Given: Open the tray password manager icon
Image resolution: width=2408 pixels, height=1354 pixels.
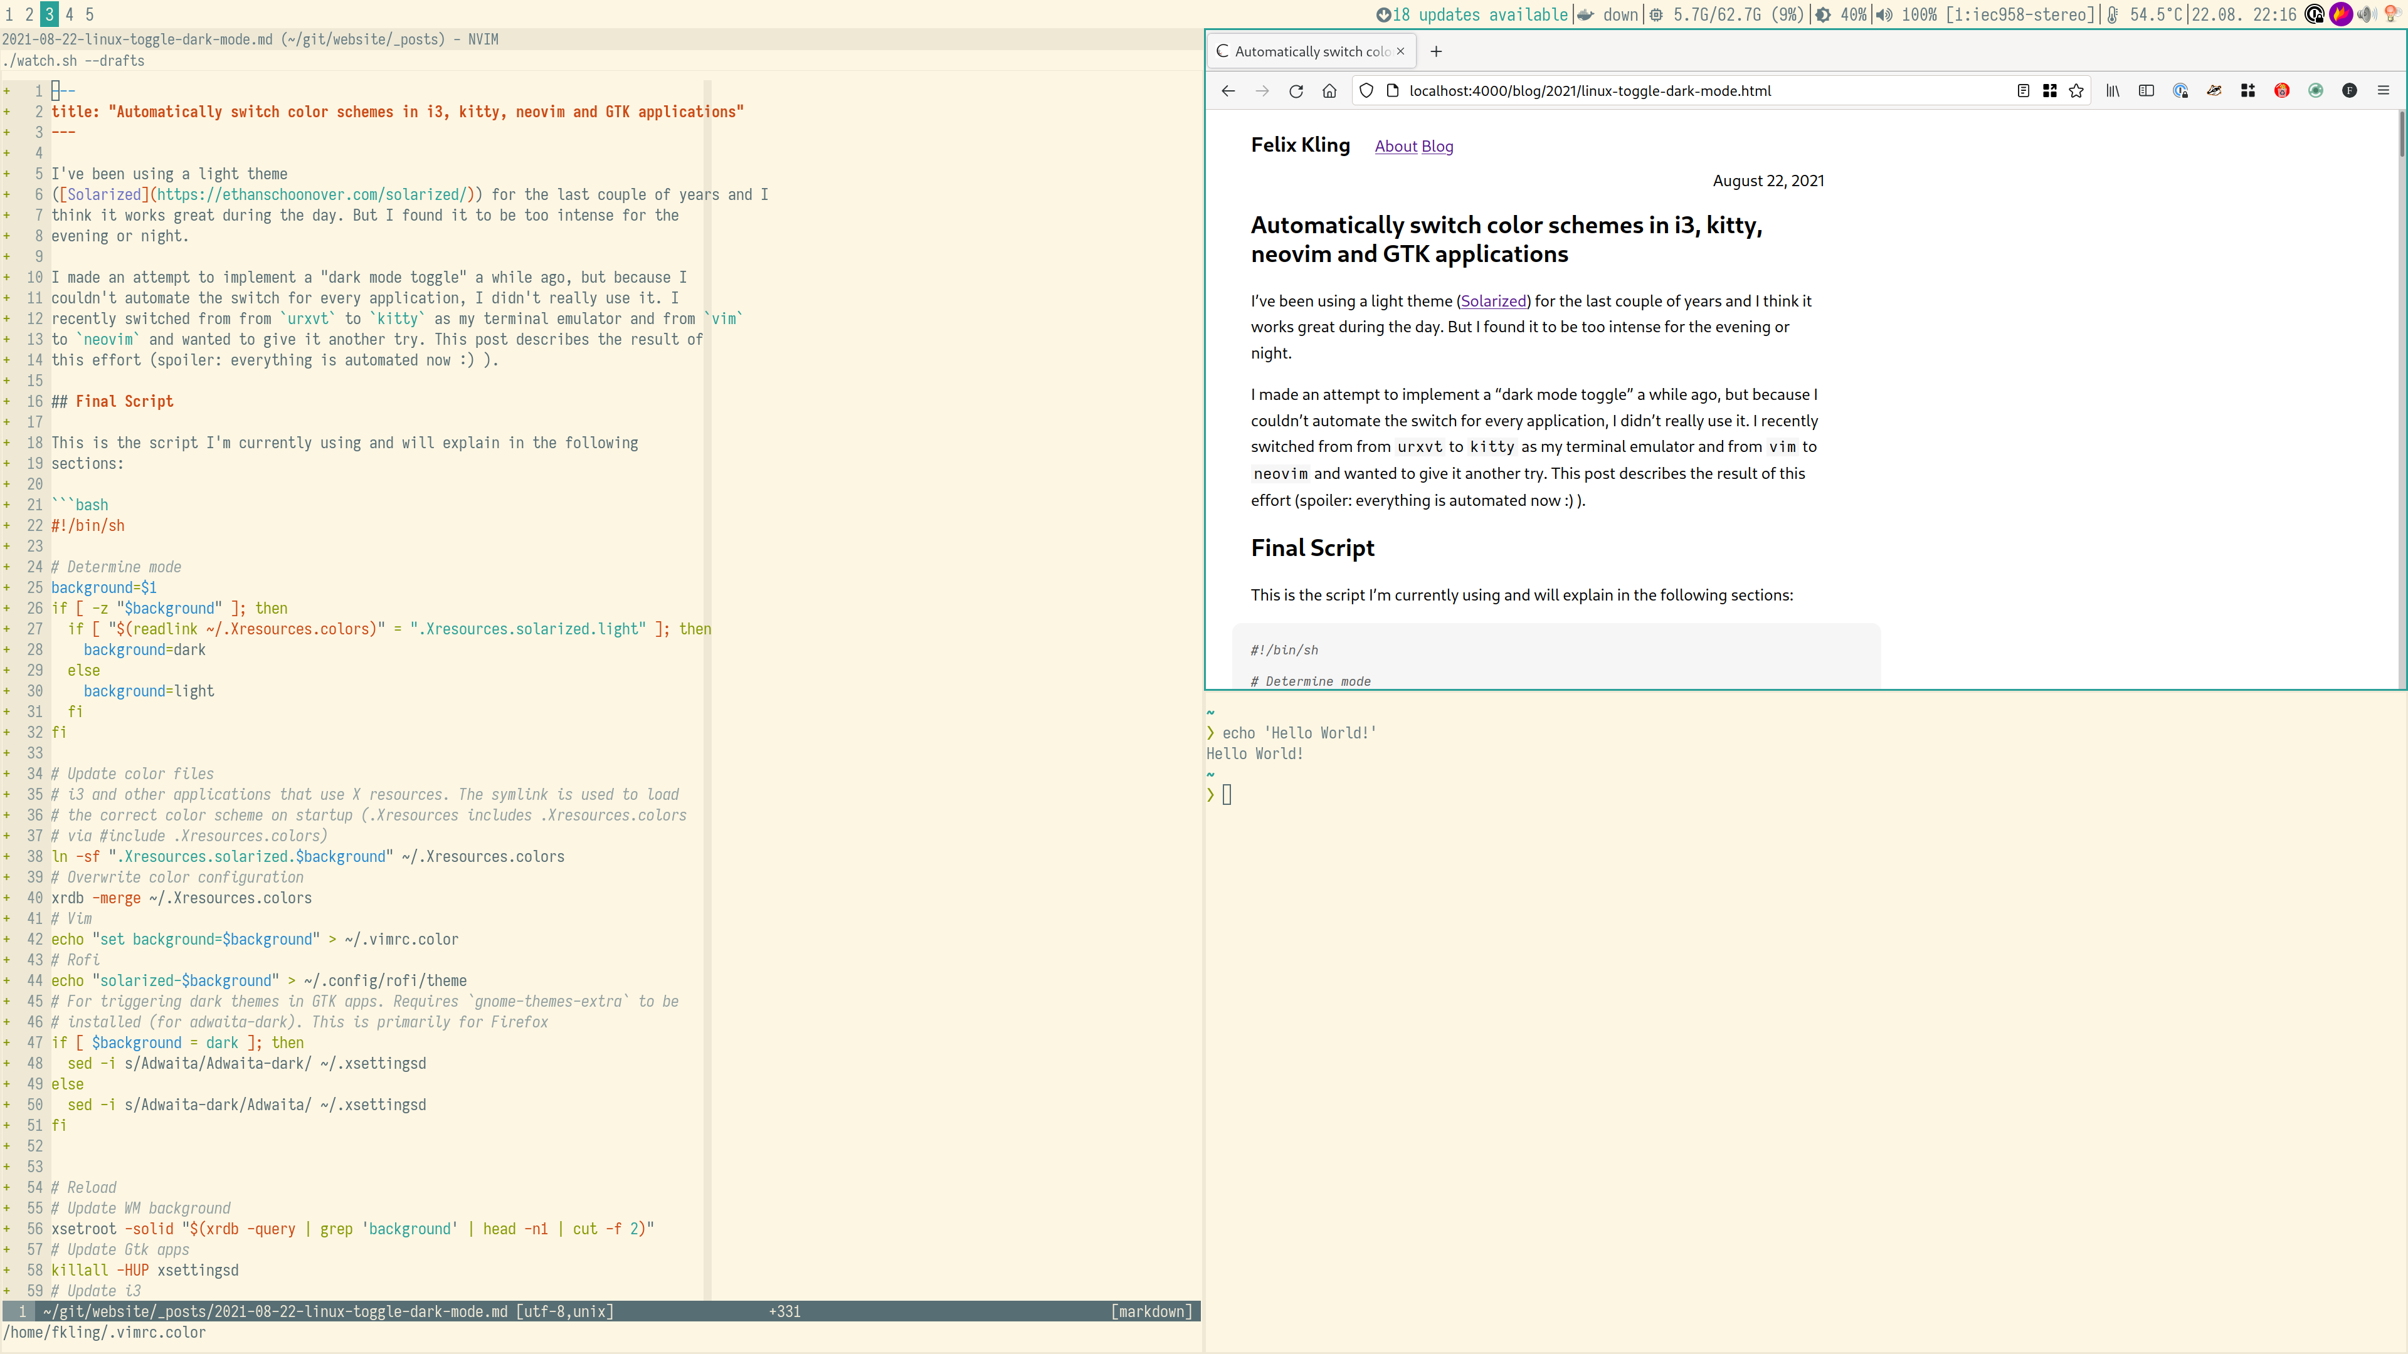Looking at the screenshot, I should [2315, 14].
